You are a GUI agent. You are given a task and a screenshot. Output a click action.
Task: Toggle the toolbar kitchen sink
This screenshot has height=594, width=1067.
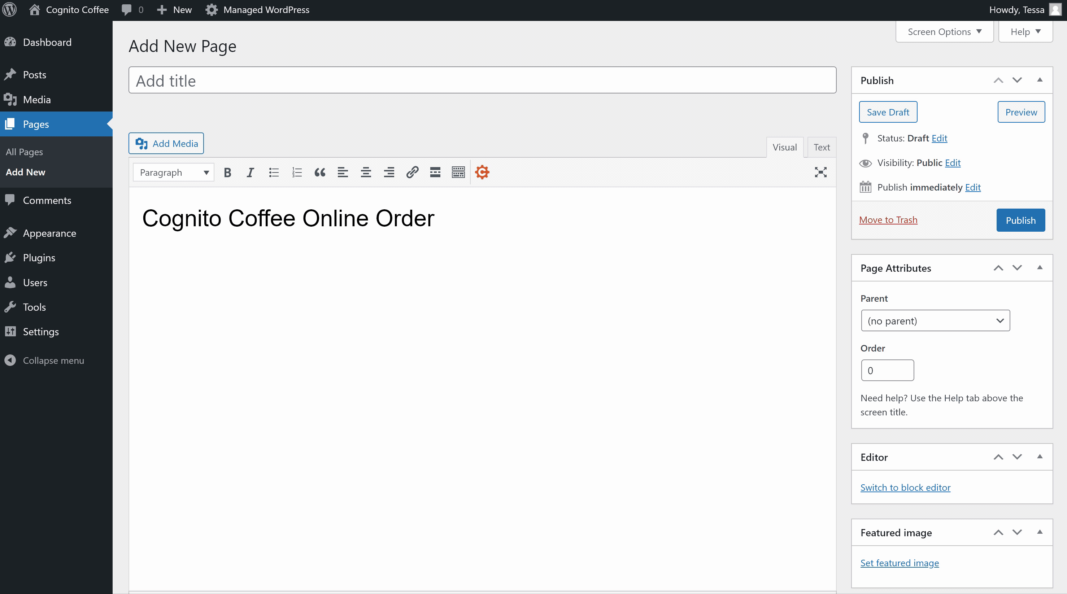tap(458, 172)
